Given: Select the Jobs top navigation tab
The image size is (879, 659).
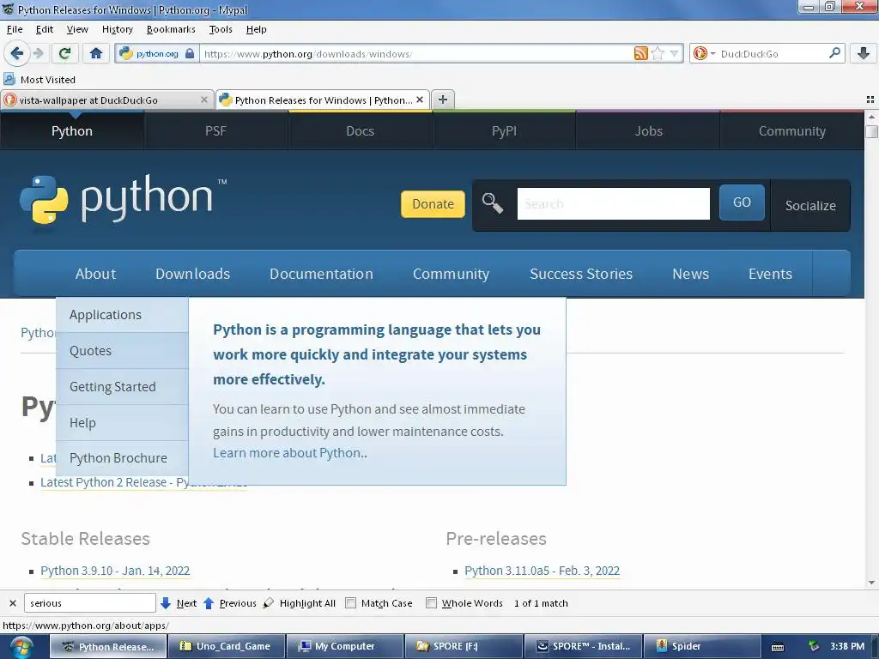Looking at the screenshot, I should (x=649, y=130).
